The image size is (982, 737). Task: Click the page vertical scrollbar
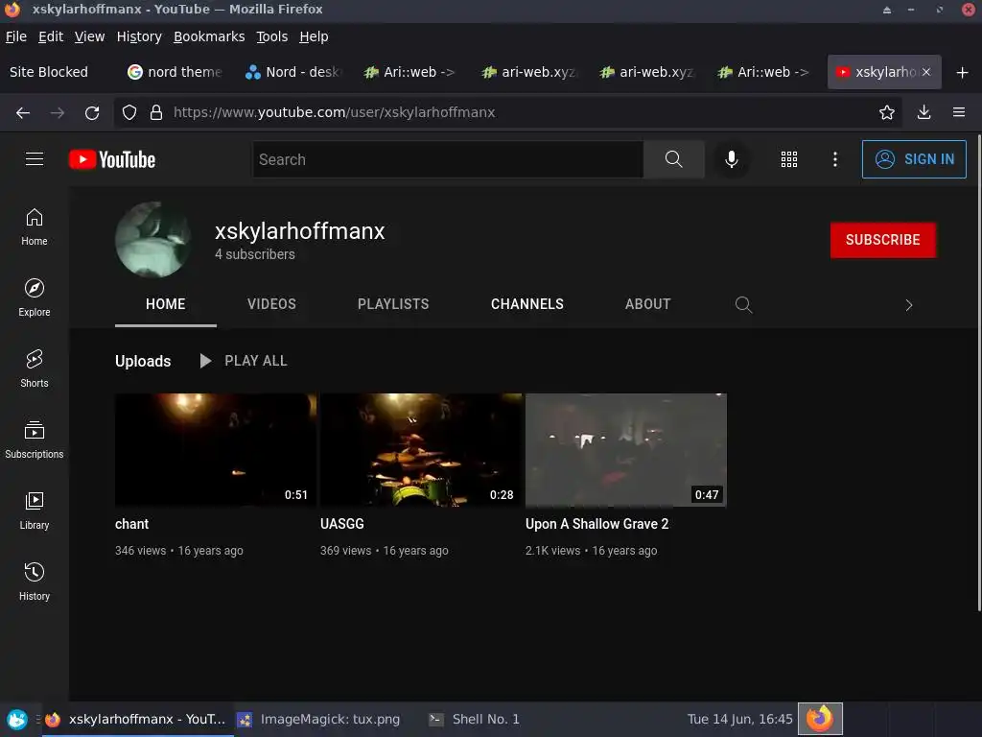click(978, 372)
